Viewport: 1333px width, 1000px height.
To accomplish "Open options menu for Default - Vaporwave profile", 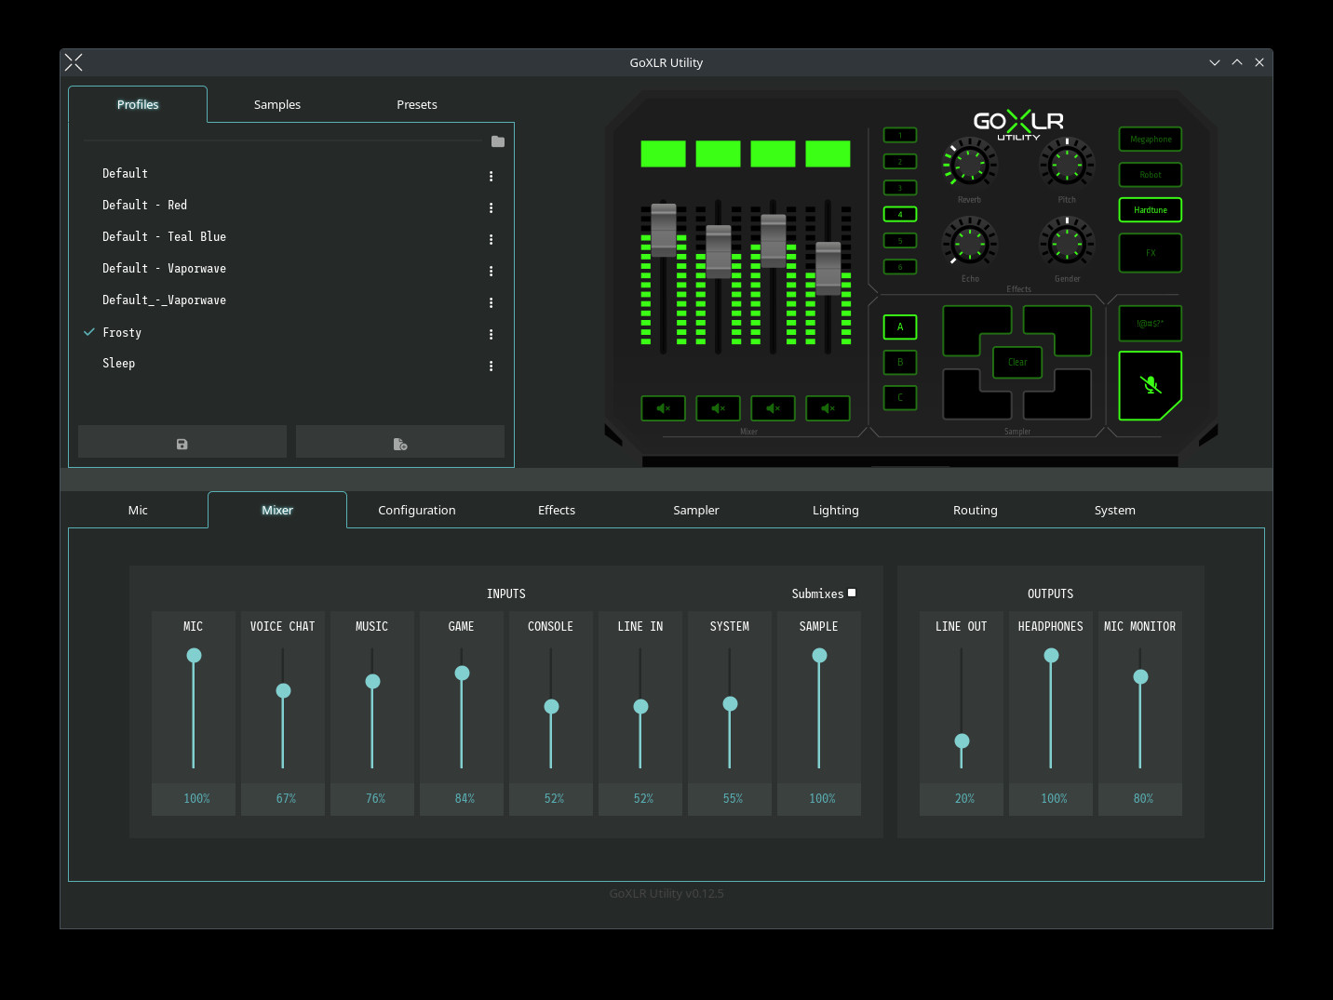I will pyautogui.click(x=491, y=271).
